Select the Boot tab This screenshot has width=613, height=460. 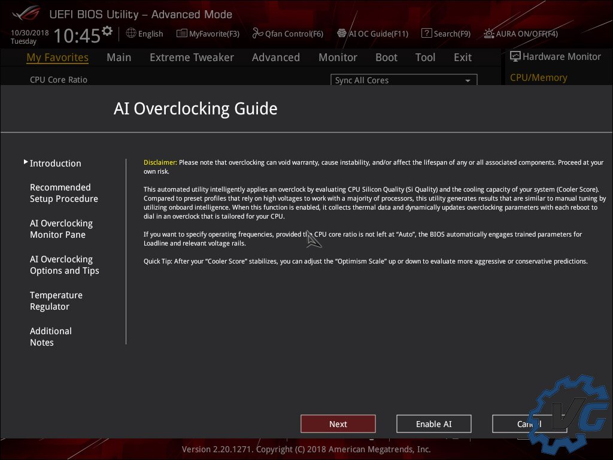(x=386, y=57)
